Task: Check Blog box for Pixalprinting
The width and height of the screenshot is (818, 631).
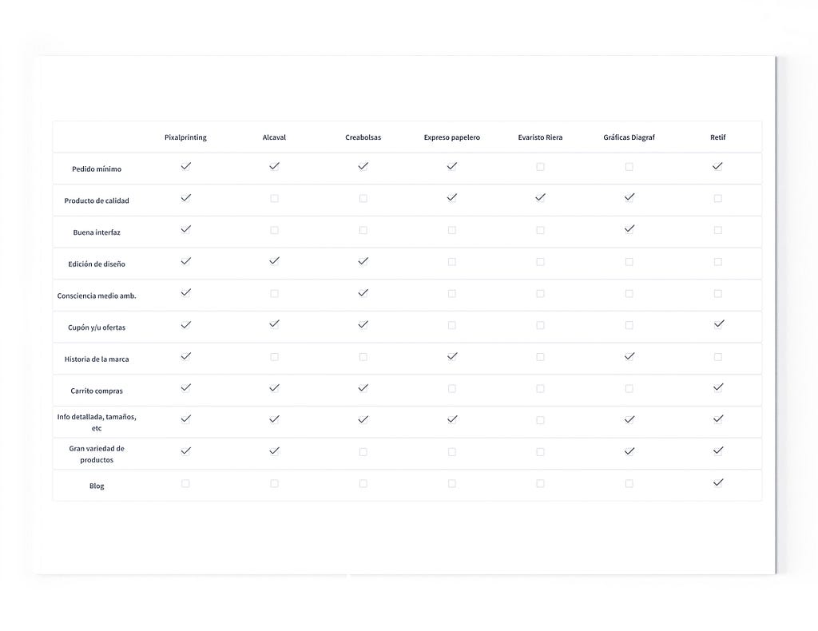Action: pyautogui.click(x=185, y=484)
